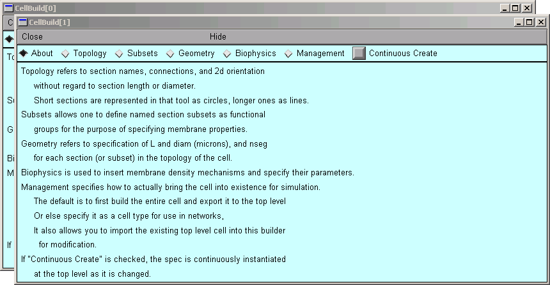Viewport: 550px width, 285px height.
Task: Open the Biophysics page
Action: 228,54
